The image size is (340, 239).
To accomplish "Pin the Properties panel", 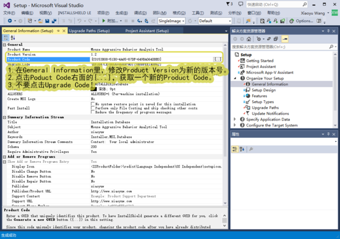I will [x=328, y=134].
